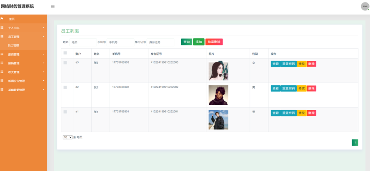Click the grid icon beside 薪资管理
The image size is (370, 171).
[2, 55]
